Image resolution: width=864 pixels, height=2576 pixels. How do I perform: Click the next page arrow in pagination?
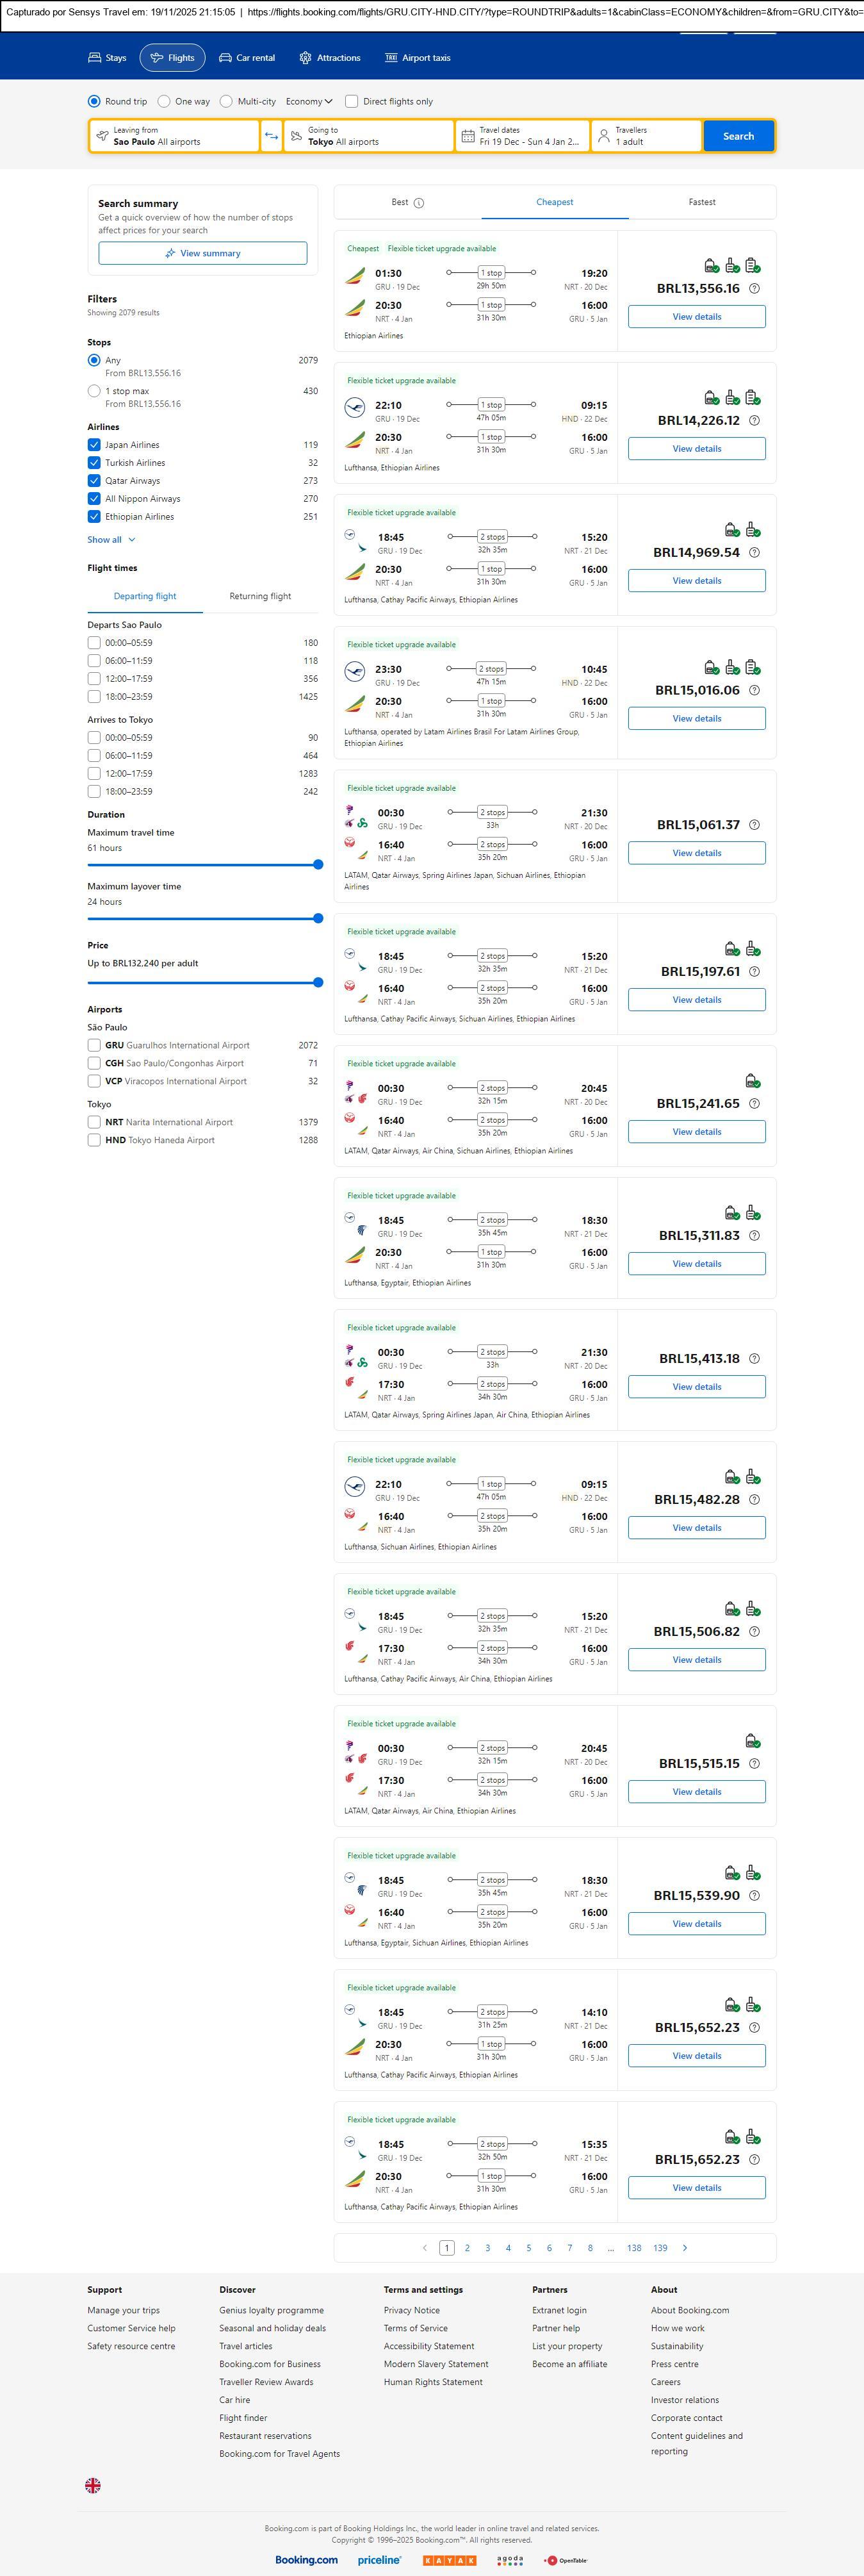click(684, 2248)
